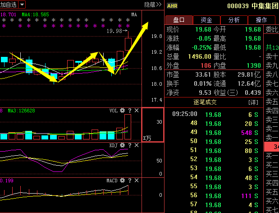Click the 加自选 button
The image size is (279, 213).
(9, 5)
